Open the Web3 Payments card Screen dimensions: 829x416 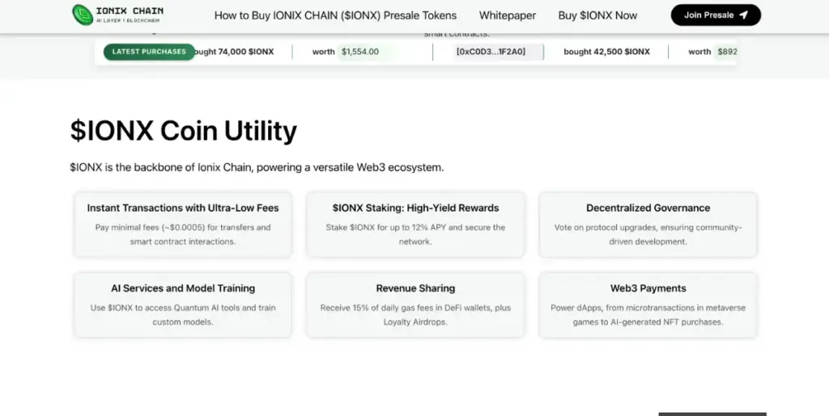[x=648, y=305]
